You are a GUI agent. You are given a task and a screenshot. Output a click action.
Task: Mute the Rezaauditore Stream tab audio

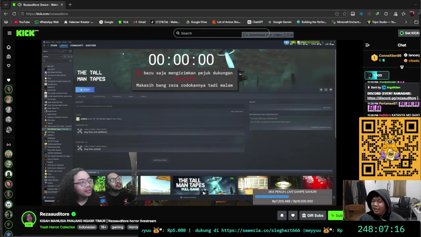[x=19, y=5]
